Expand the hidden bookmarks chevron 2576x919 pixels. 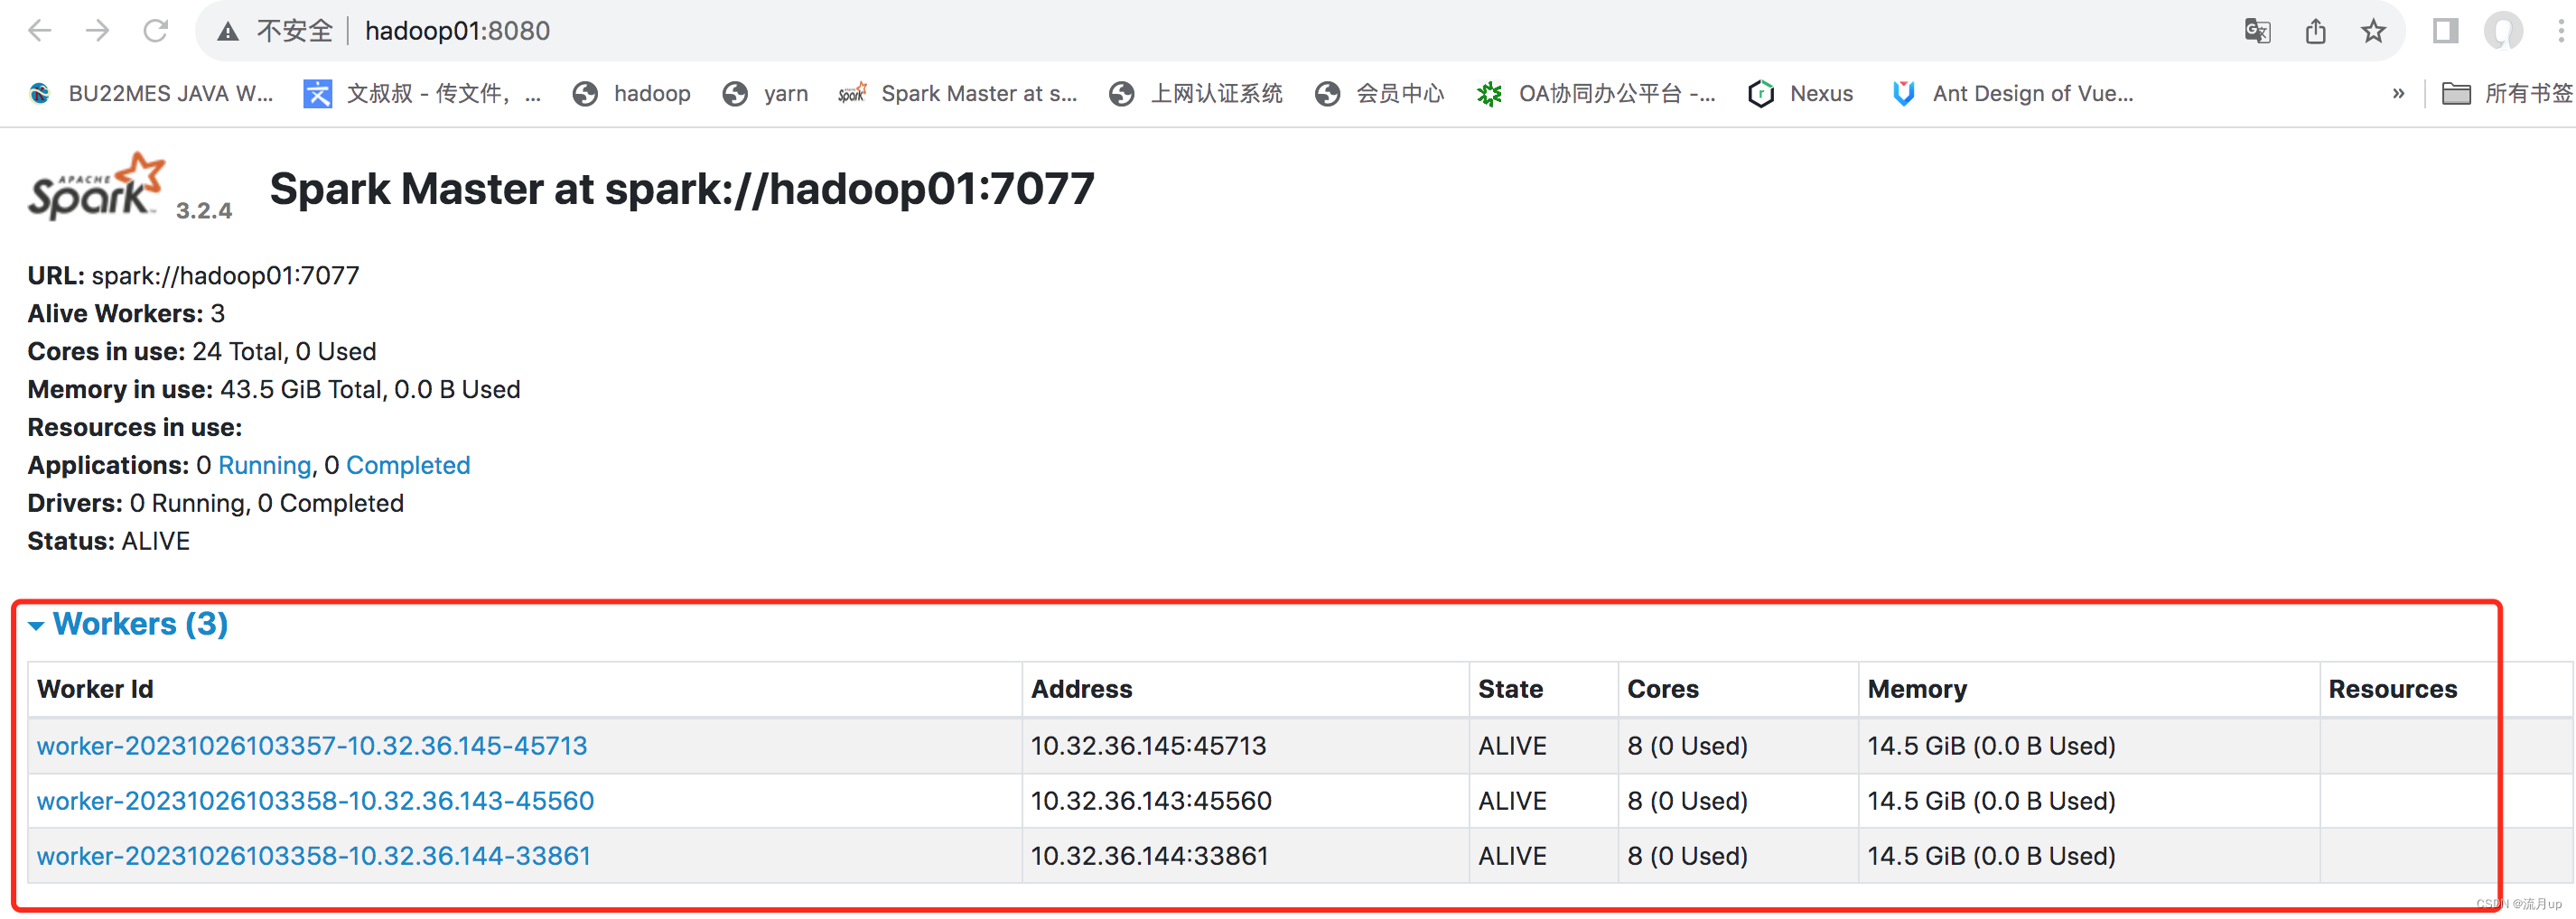pyautogui.click(x=2398, y=94)
